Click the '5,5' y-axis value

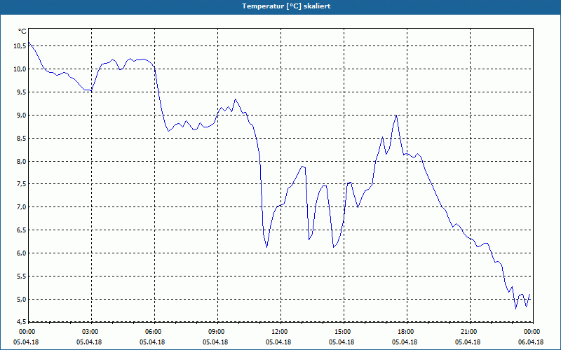(x=21, y=276)
